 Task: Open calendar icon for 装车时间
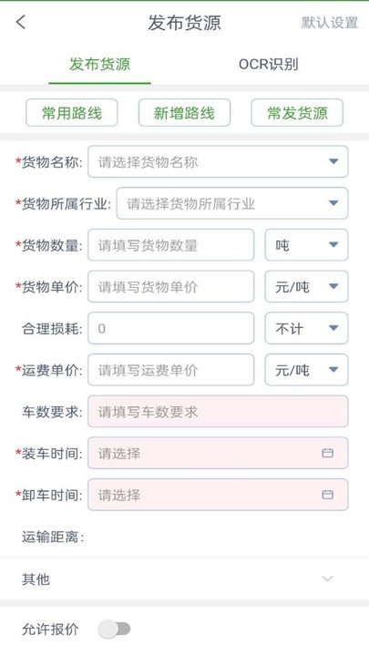pos(328,453)
